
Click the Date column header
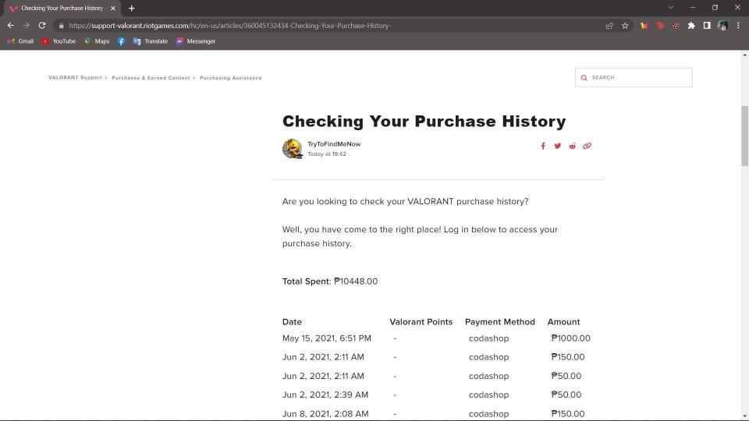click(292, 322)
